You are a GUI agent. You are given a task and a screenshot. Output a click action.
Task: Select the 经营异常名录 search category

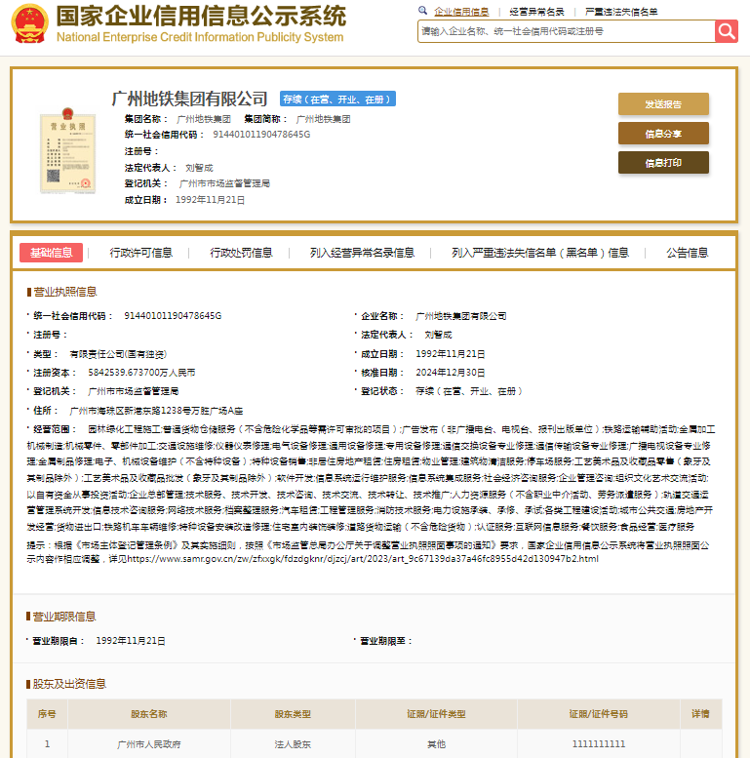537,12
